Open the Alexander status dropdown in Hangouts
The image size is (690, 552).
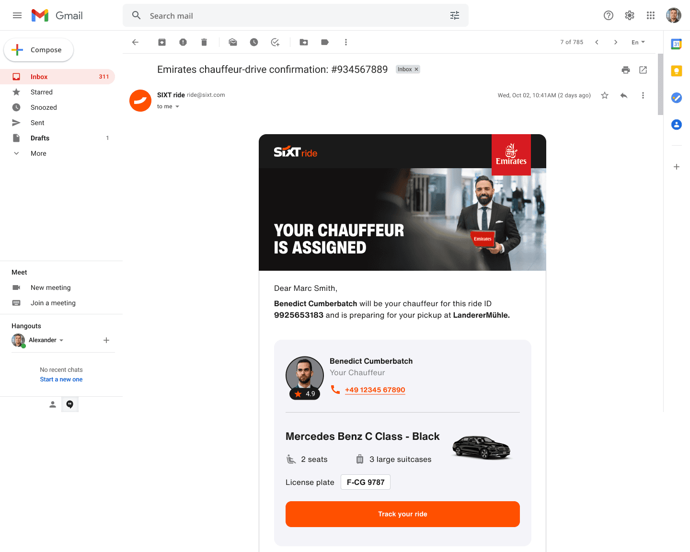point(61,340)
